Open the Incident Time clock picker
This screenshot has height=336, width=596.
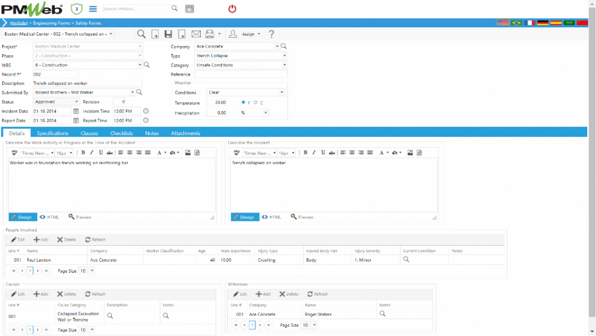point(146,111)
